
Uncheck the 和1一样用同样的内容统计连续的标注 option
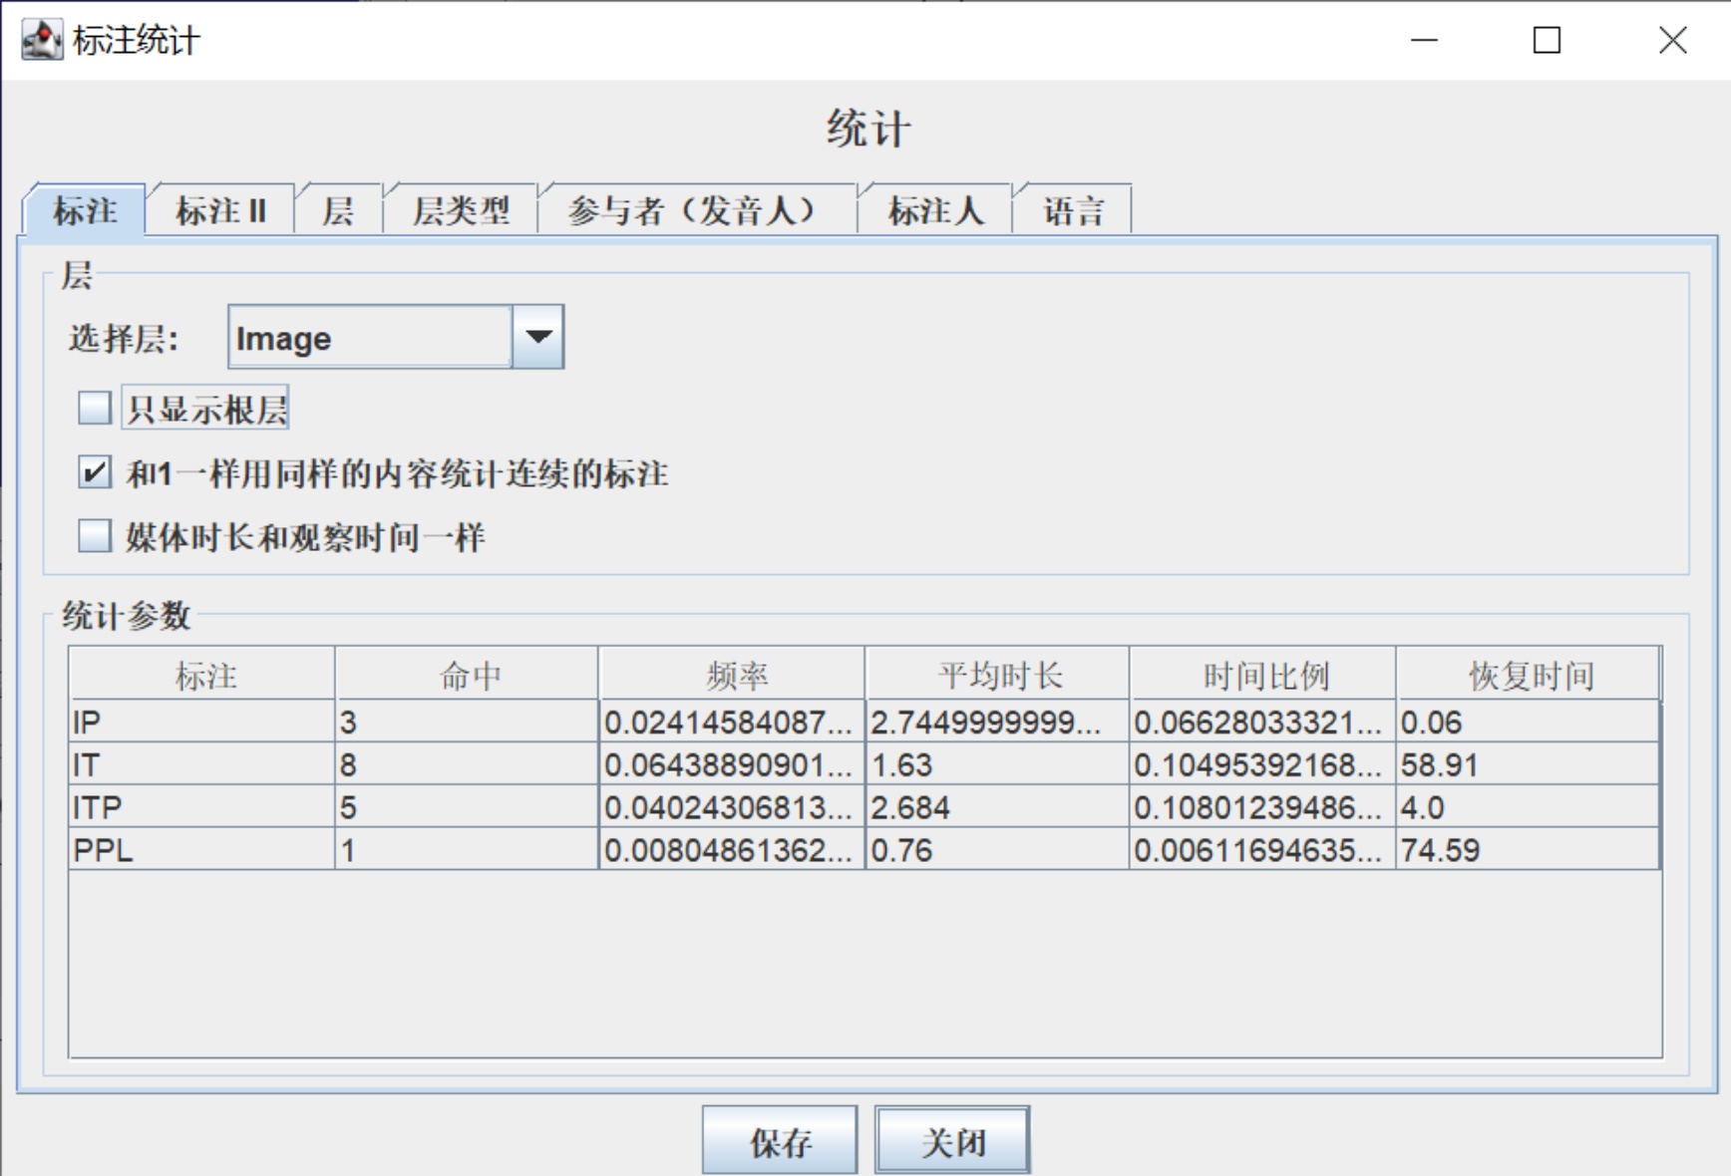pyautogui.click(x=95, y=471)
